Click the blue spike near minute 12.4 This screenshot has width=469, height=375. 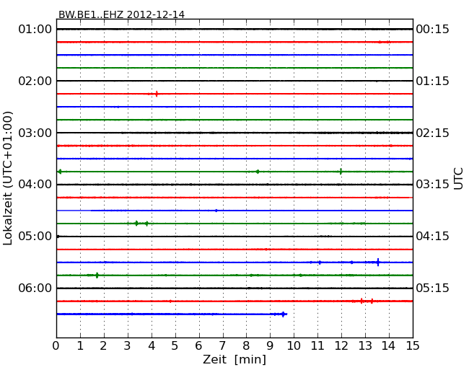[352, 262]
